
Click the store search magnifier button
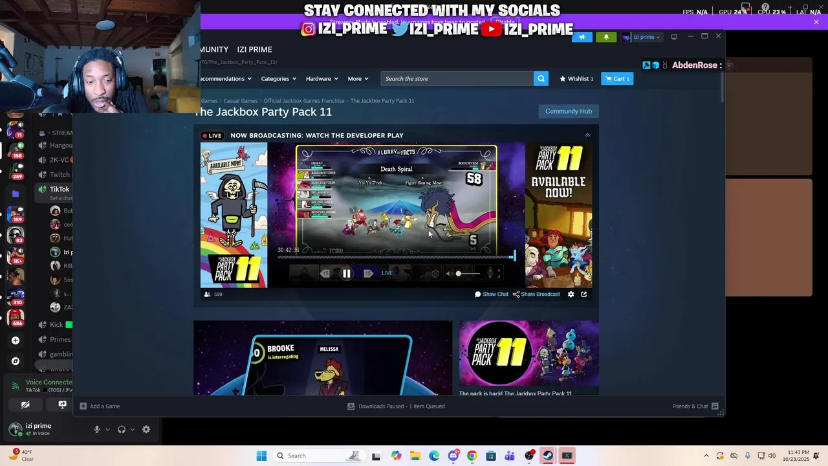point(541,79)
